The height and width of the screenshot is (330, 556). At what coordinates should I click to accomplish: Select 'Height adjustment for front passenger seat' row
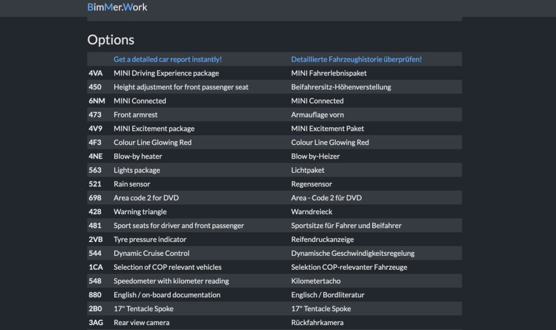(181, 87)
